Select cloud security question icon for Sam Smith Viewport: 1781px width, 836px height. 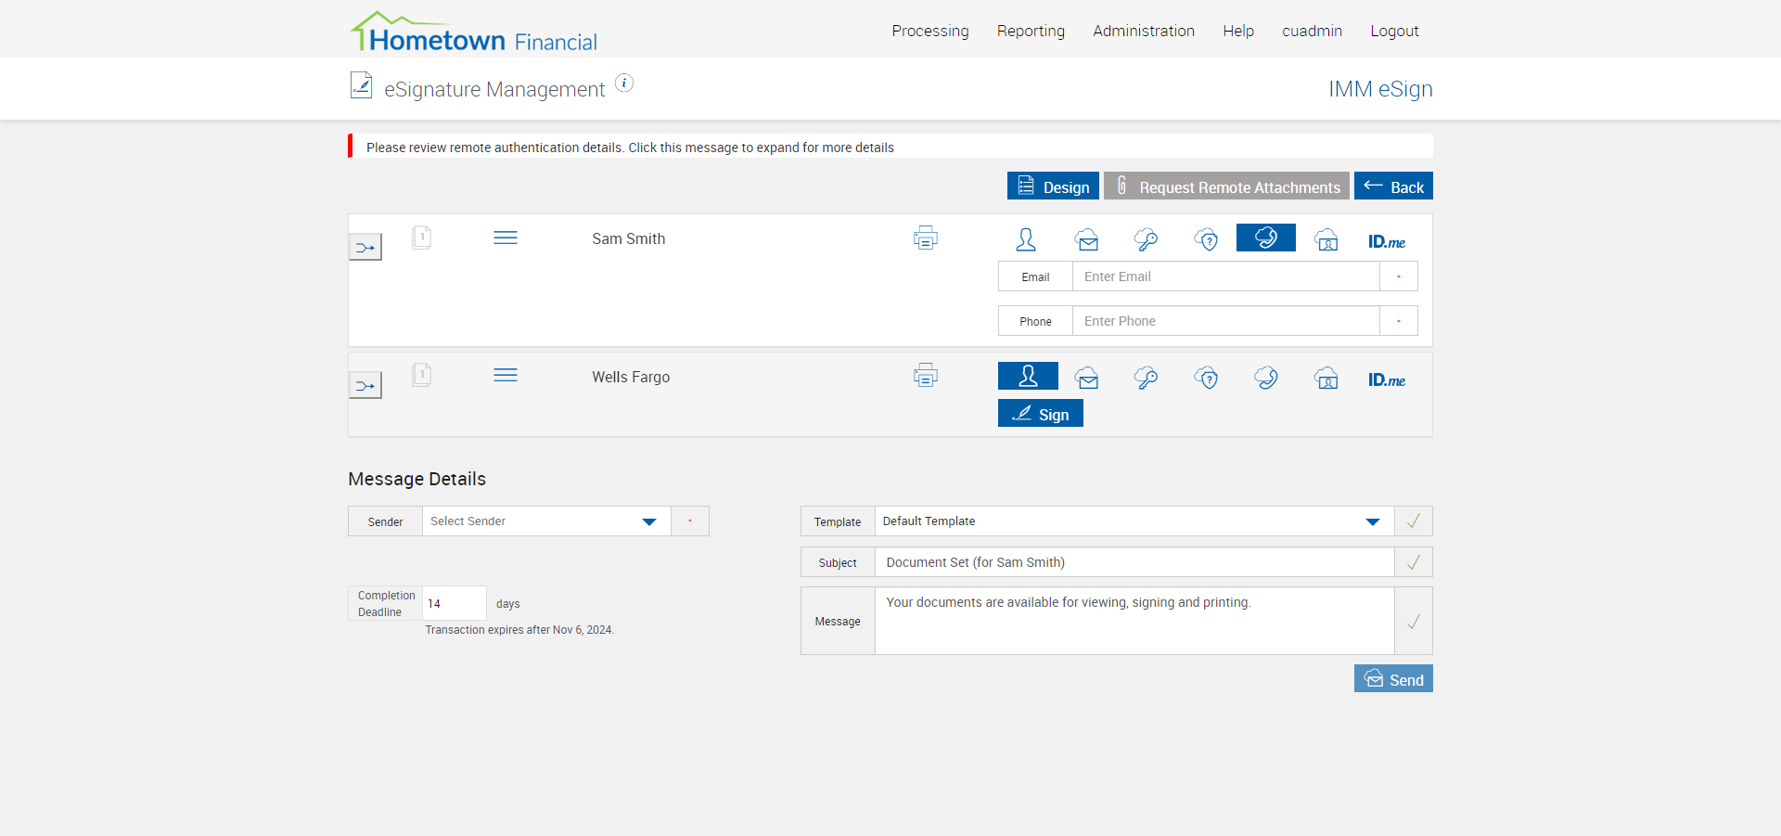1206,239
